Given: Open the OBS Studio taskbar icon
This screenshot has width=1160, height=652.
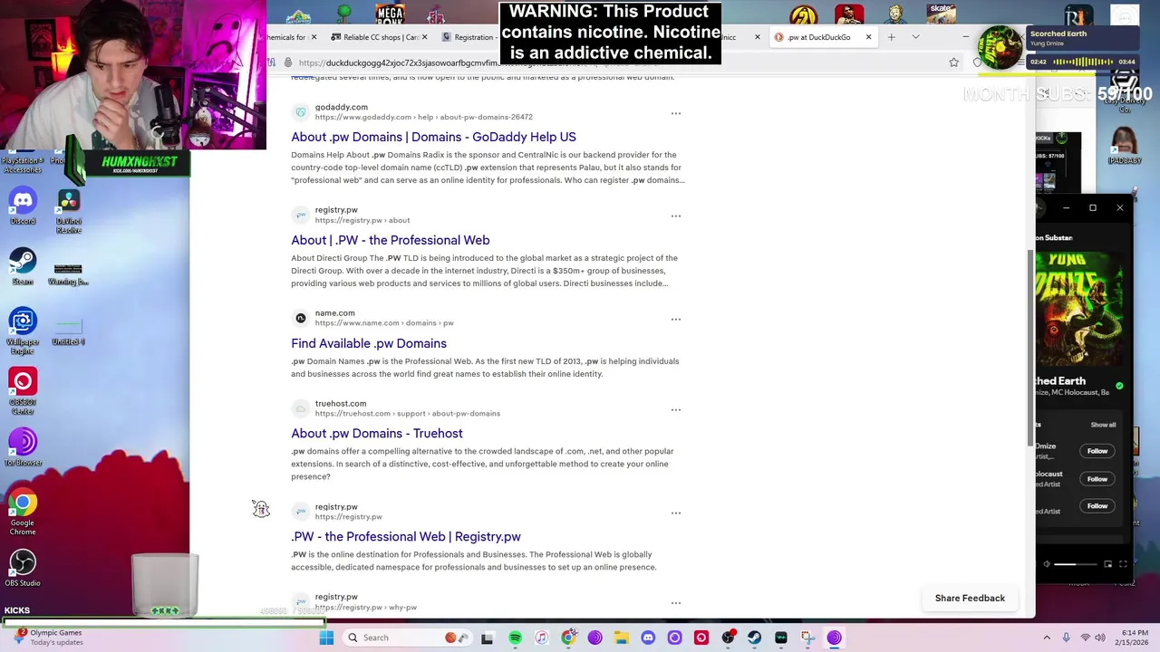Looking at the screenshot, I should 728,638.
